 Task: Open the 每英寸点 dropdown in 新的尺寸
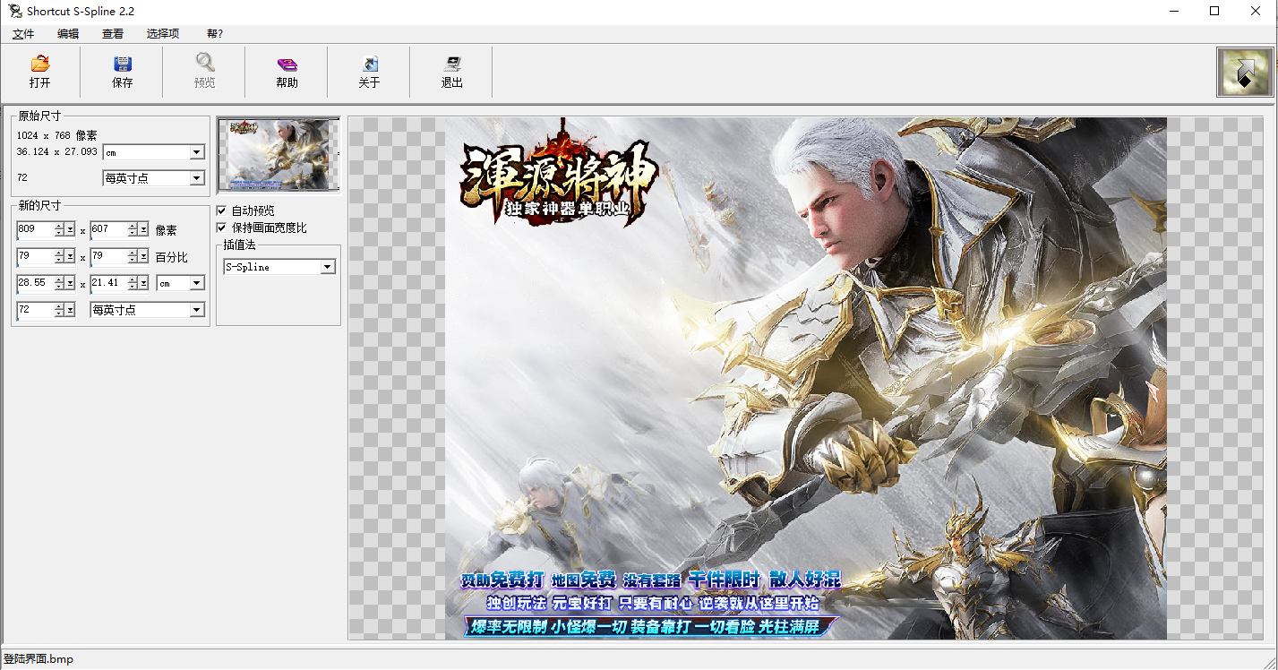(197, 310)
